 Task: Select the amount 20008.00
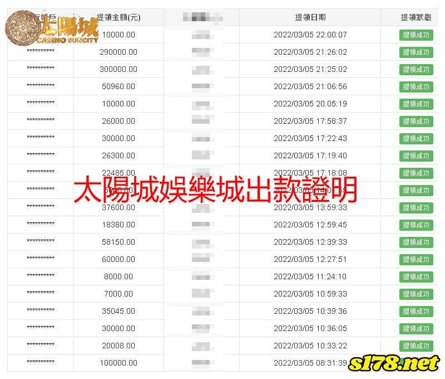coord(118,346)
